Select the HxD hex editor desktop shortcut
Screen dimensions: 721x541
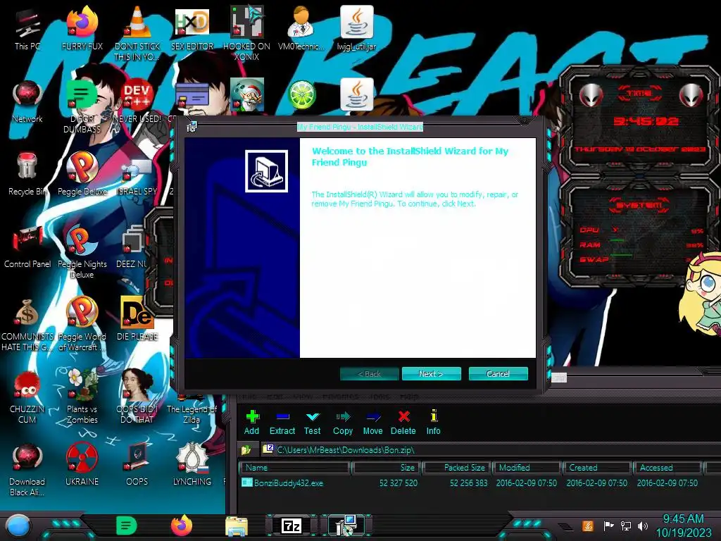(x=192, y=28)
